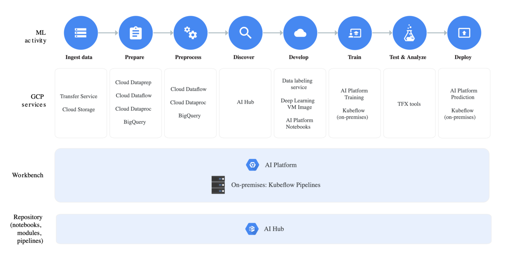This screenshot has height=261, width=525.
Task: Click the 'Test & Analyze' label
Action: coord(408,57)
